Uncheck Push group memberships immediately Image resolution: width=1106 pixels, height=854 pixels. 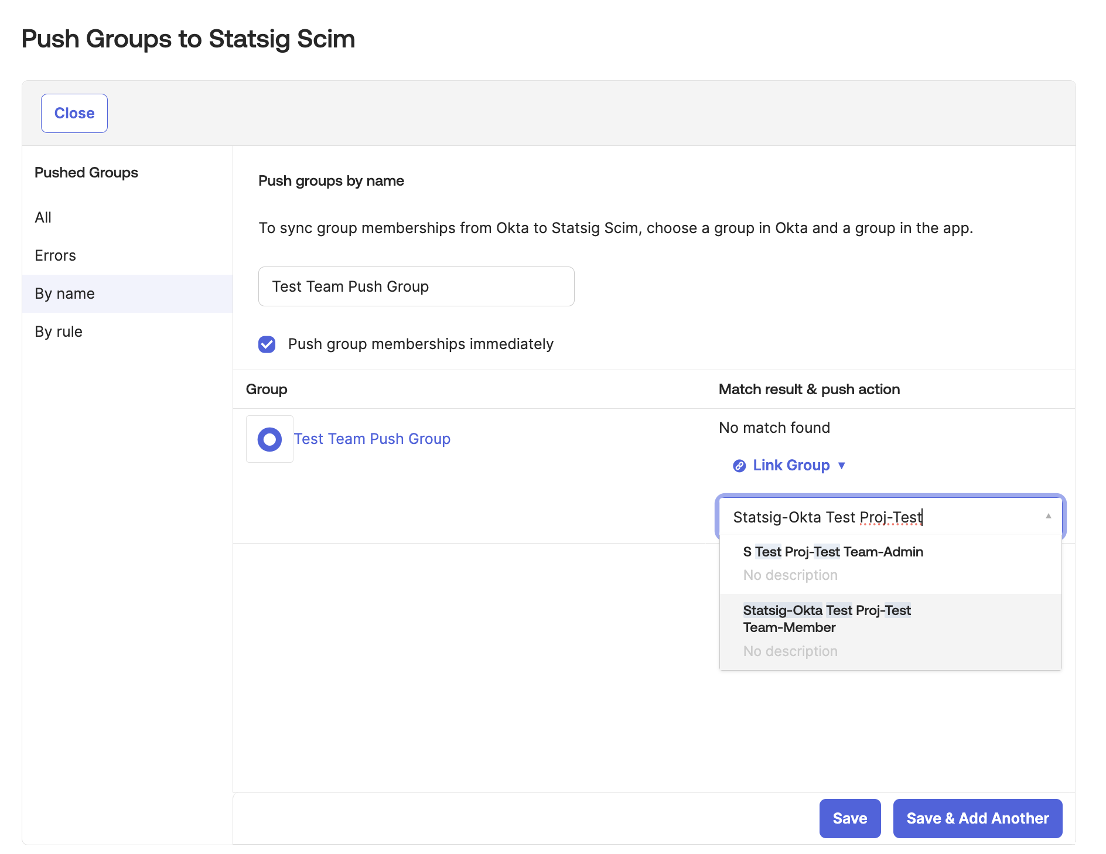[267, 344]
